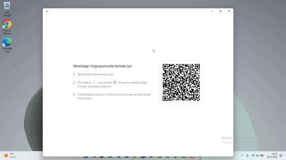
Task: Click the Ayarlar gear icon in step 2
Action: pos(114,82)
